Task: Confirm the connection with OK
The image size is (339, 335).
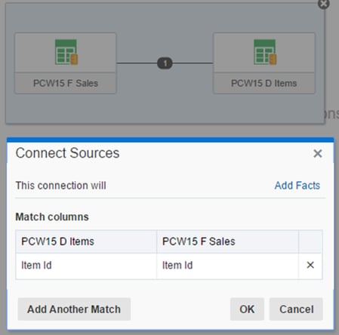Action: click(247, 309)
